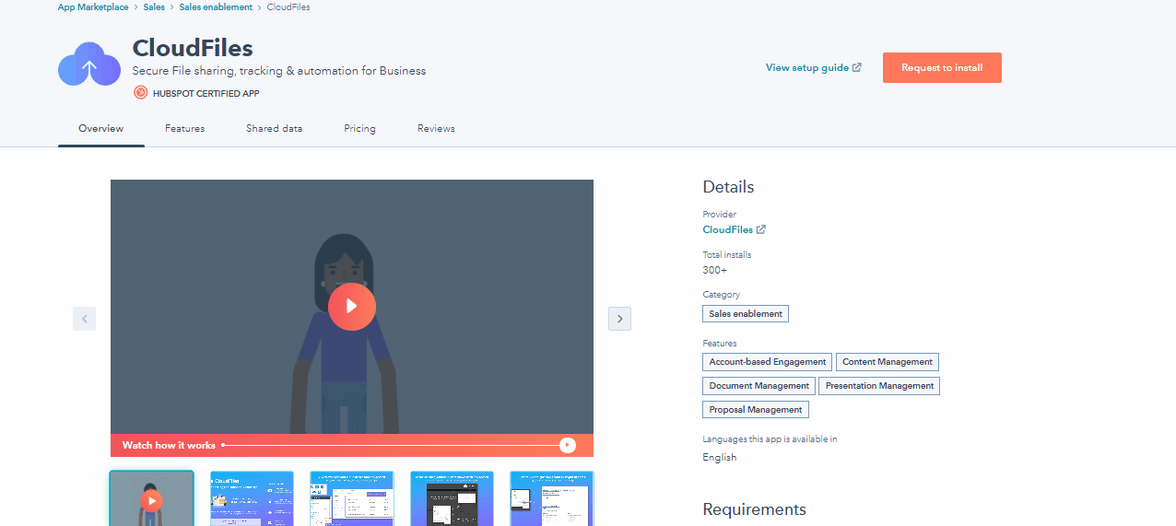This screenshot has height=526, width=1176.
Task: Open the Reviews tab
Action: click(x=436, y=128)
